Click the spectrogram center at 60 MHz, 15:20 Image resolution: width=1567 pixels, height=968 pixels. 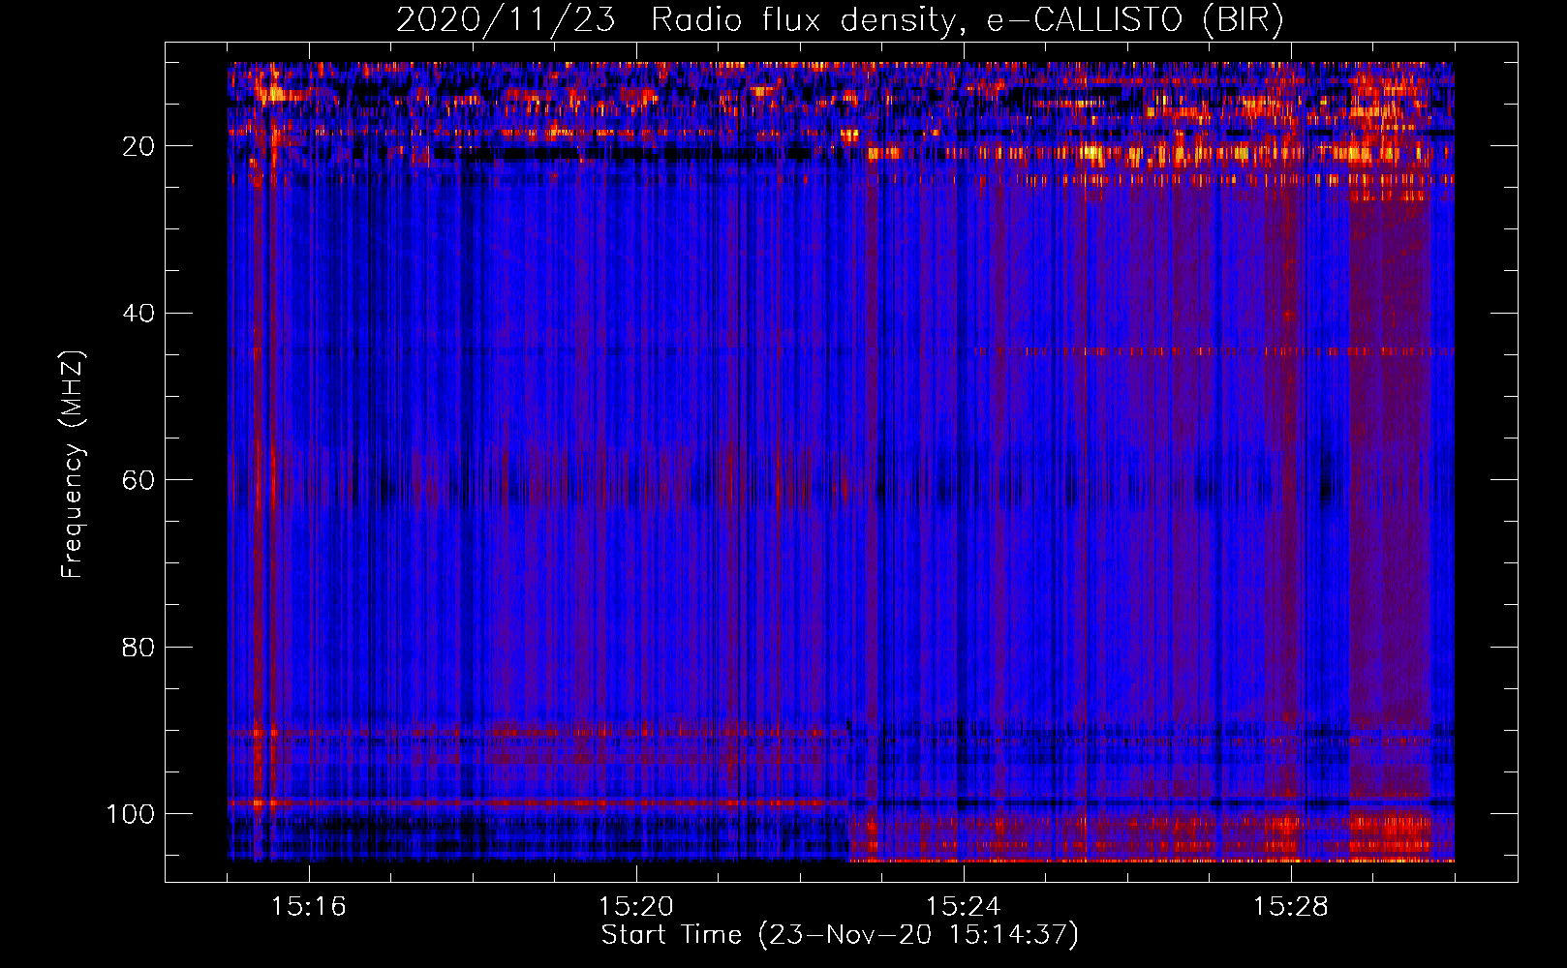(636, 480)
